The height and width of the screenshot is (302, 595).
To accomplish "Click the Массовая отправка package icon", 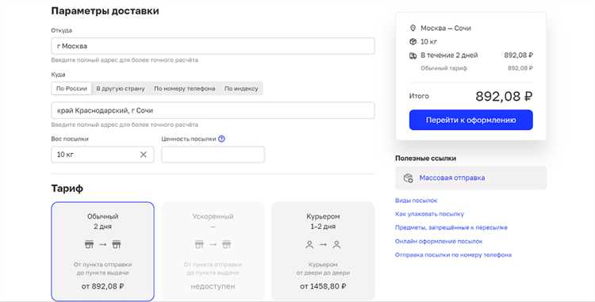I will 409,178.
